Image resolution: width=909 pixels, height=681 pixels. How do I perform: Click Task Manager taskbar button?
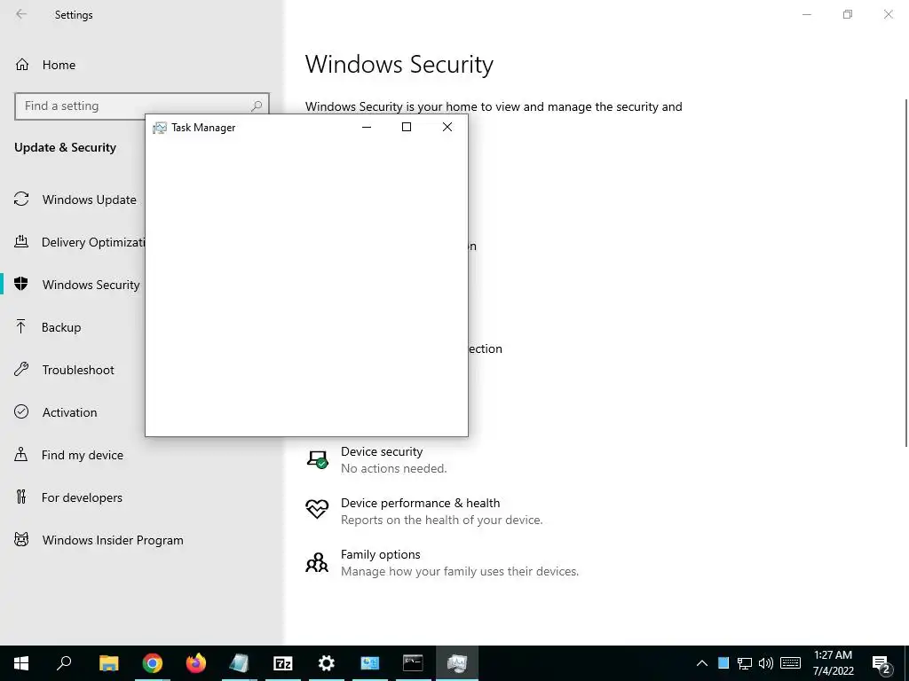click(x=457, y=663)
